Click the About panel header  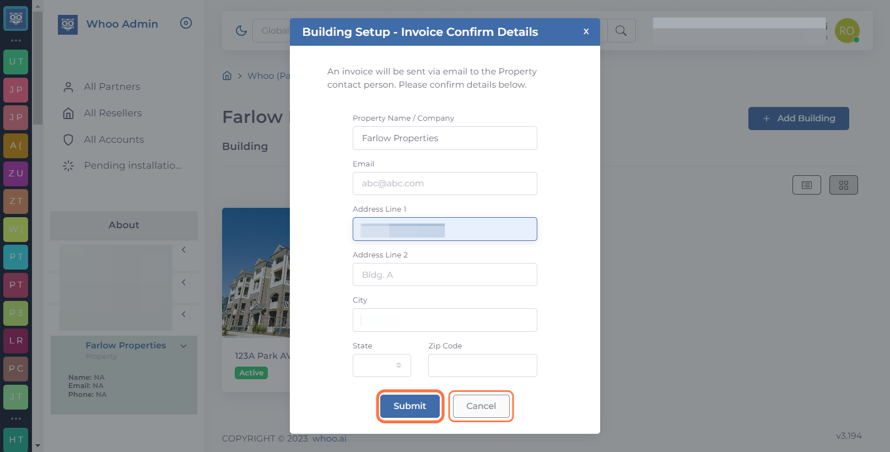124,225
